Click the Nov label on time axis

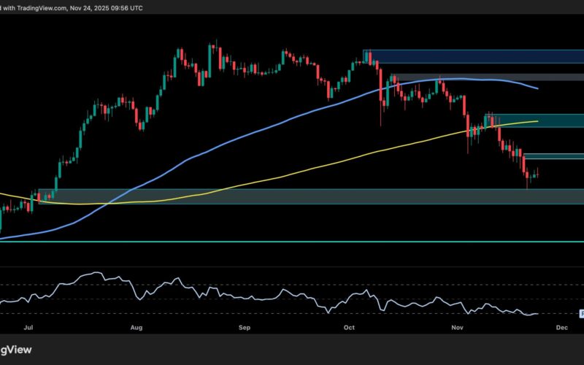(458, 329)
